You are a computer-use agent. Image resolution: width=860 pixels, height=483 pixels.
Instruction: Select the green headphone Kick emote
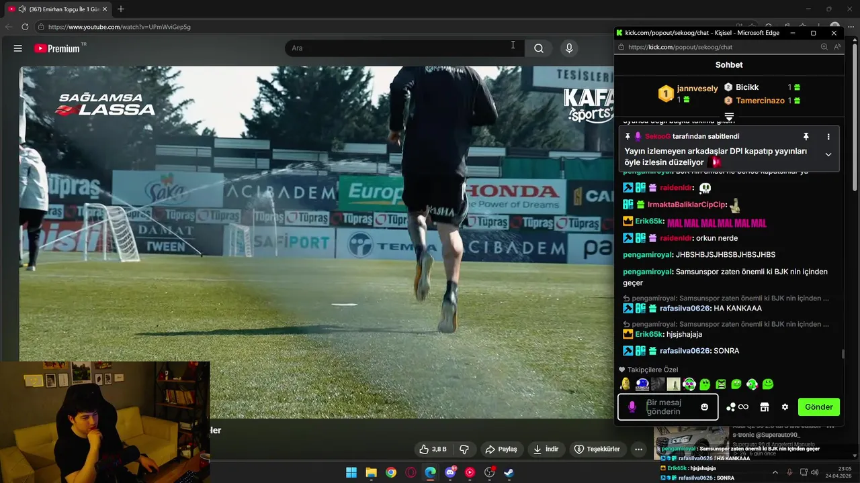click(689, 384)
